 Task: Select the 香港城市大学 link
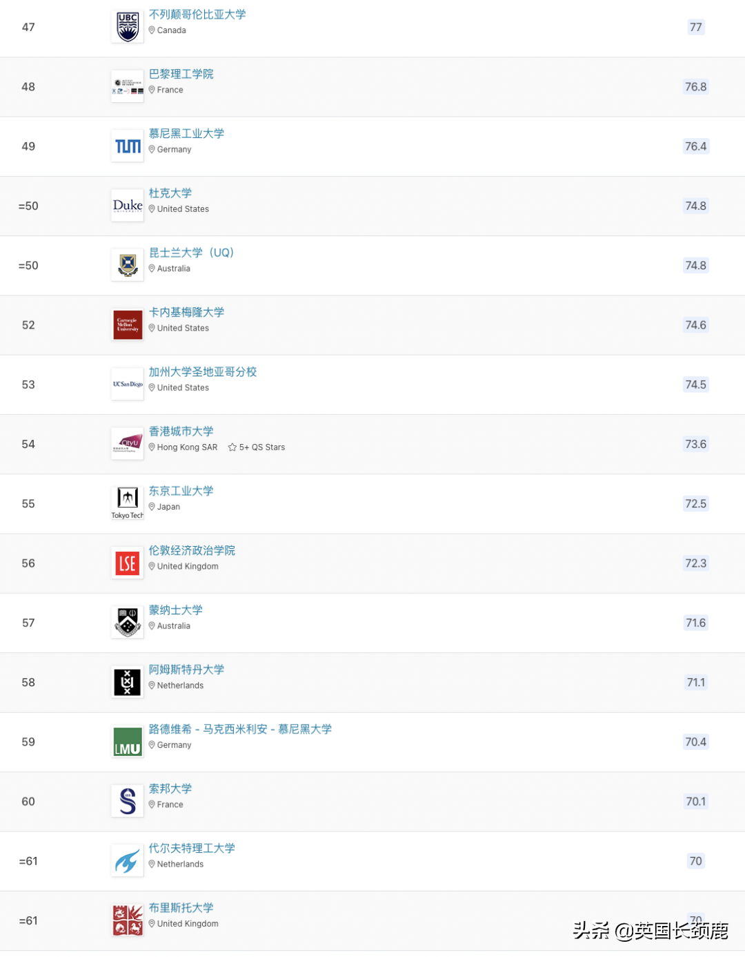(181, 432)
